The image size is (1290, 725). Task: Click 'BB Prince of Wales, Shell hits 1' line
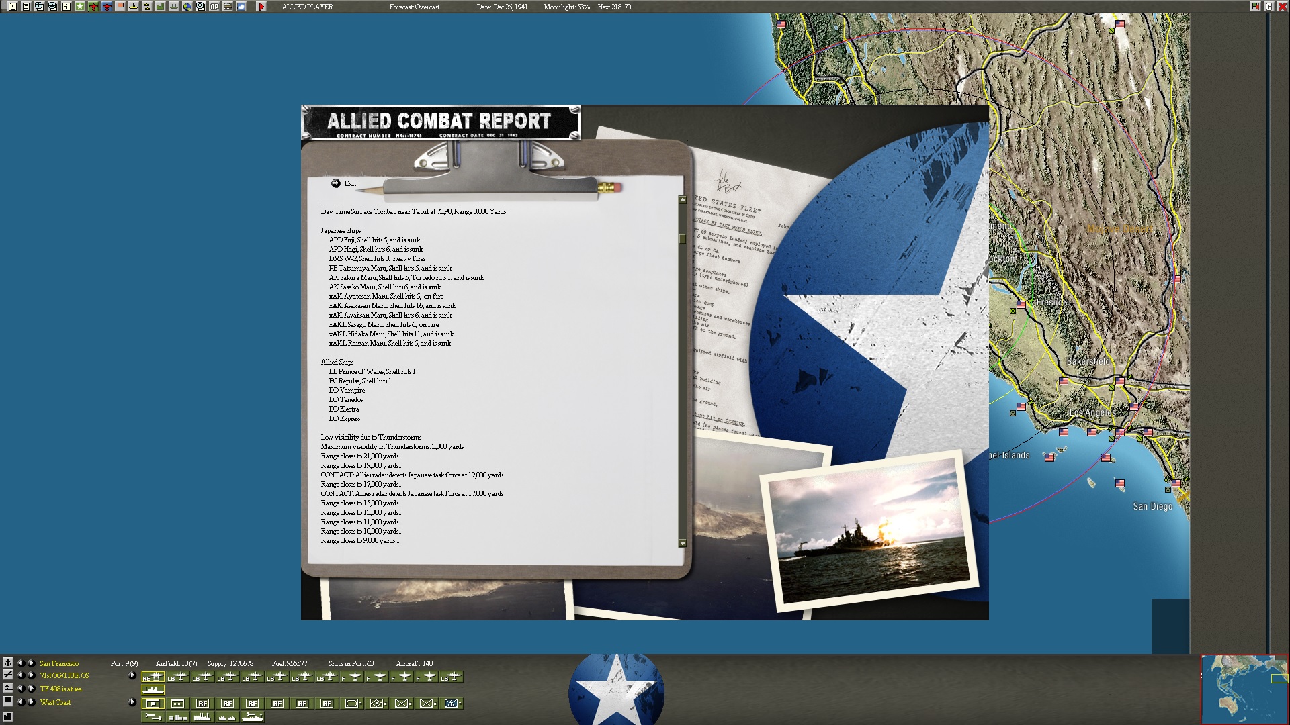(372, 371)
